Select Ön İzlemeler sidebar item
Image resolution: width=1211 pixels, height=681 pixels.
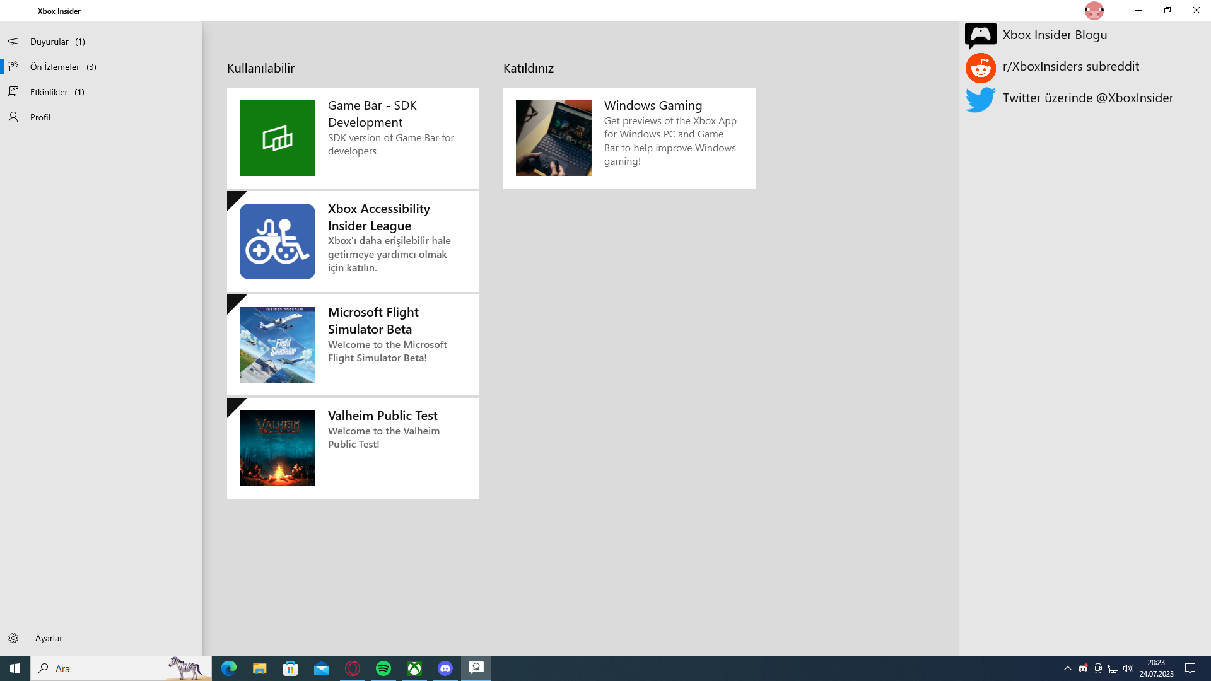tap(55, 67)
